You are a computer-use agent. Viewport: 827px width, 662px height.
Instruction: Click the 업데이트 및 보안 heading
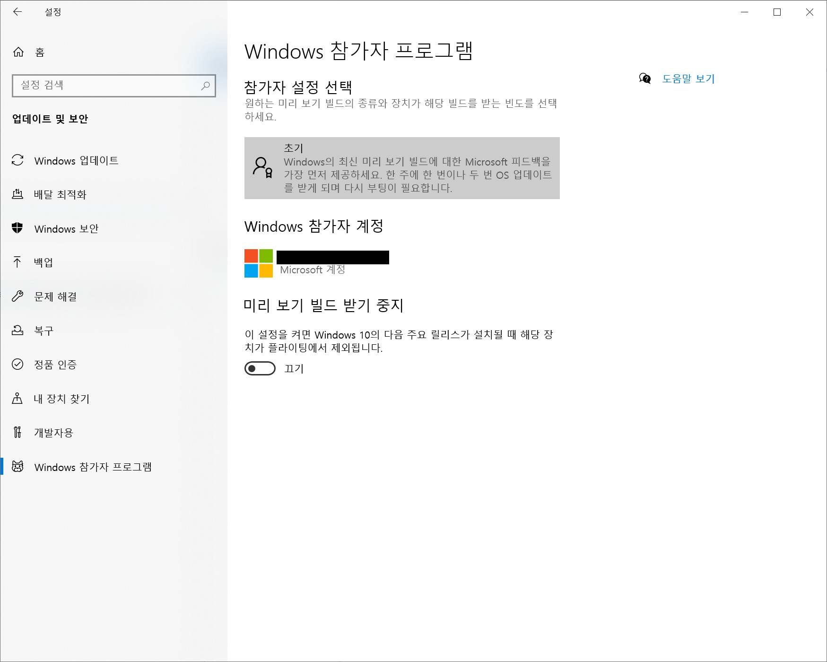(50, 119)
